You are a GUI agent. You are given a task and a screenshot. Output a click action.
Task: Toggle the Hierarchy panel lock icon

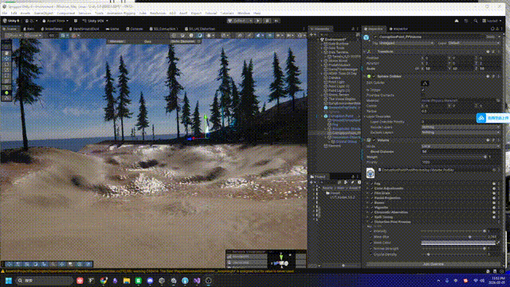(x=353, y=29)
